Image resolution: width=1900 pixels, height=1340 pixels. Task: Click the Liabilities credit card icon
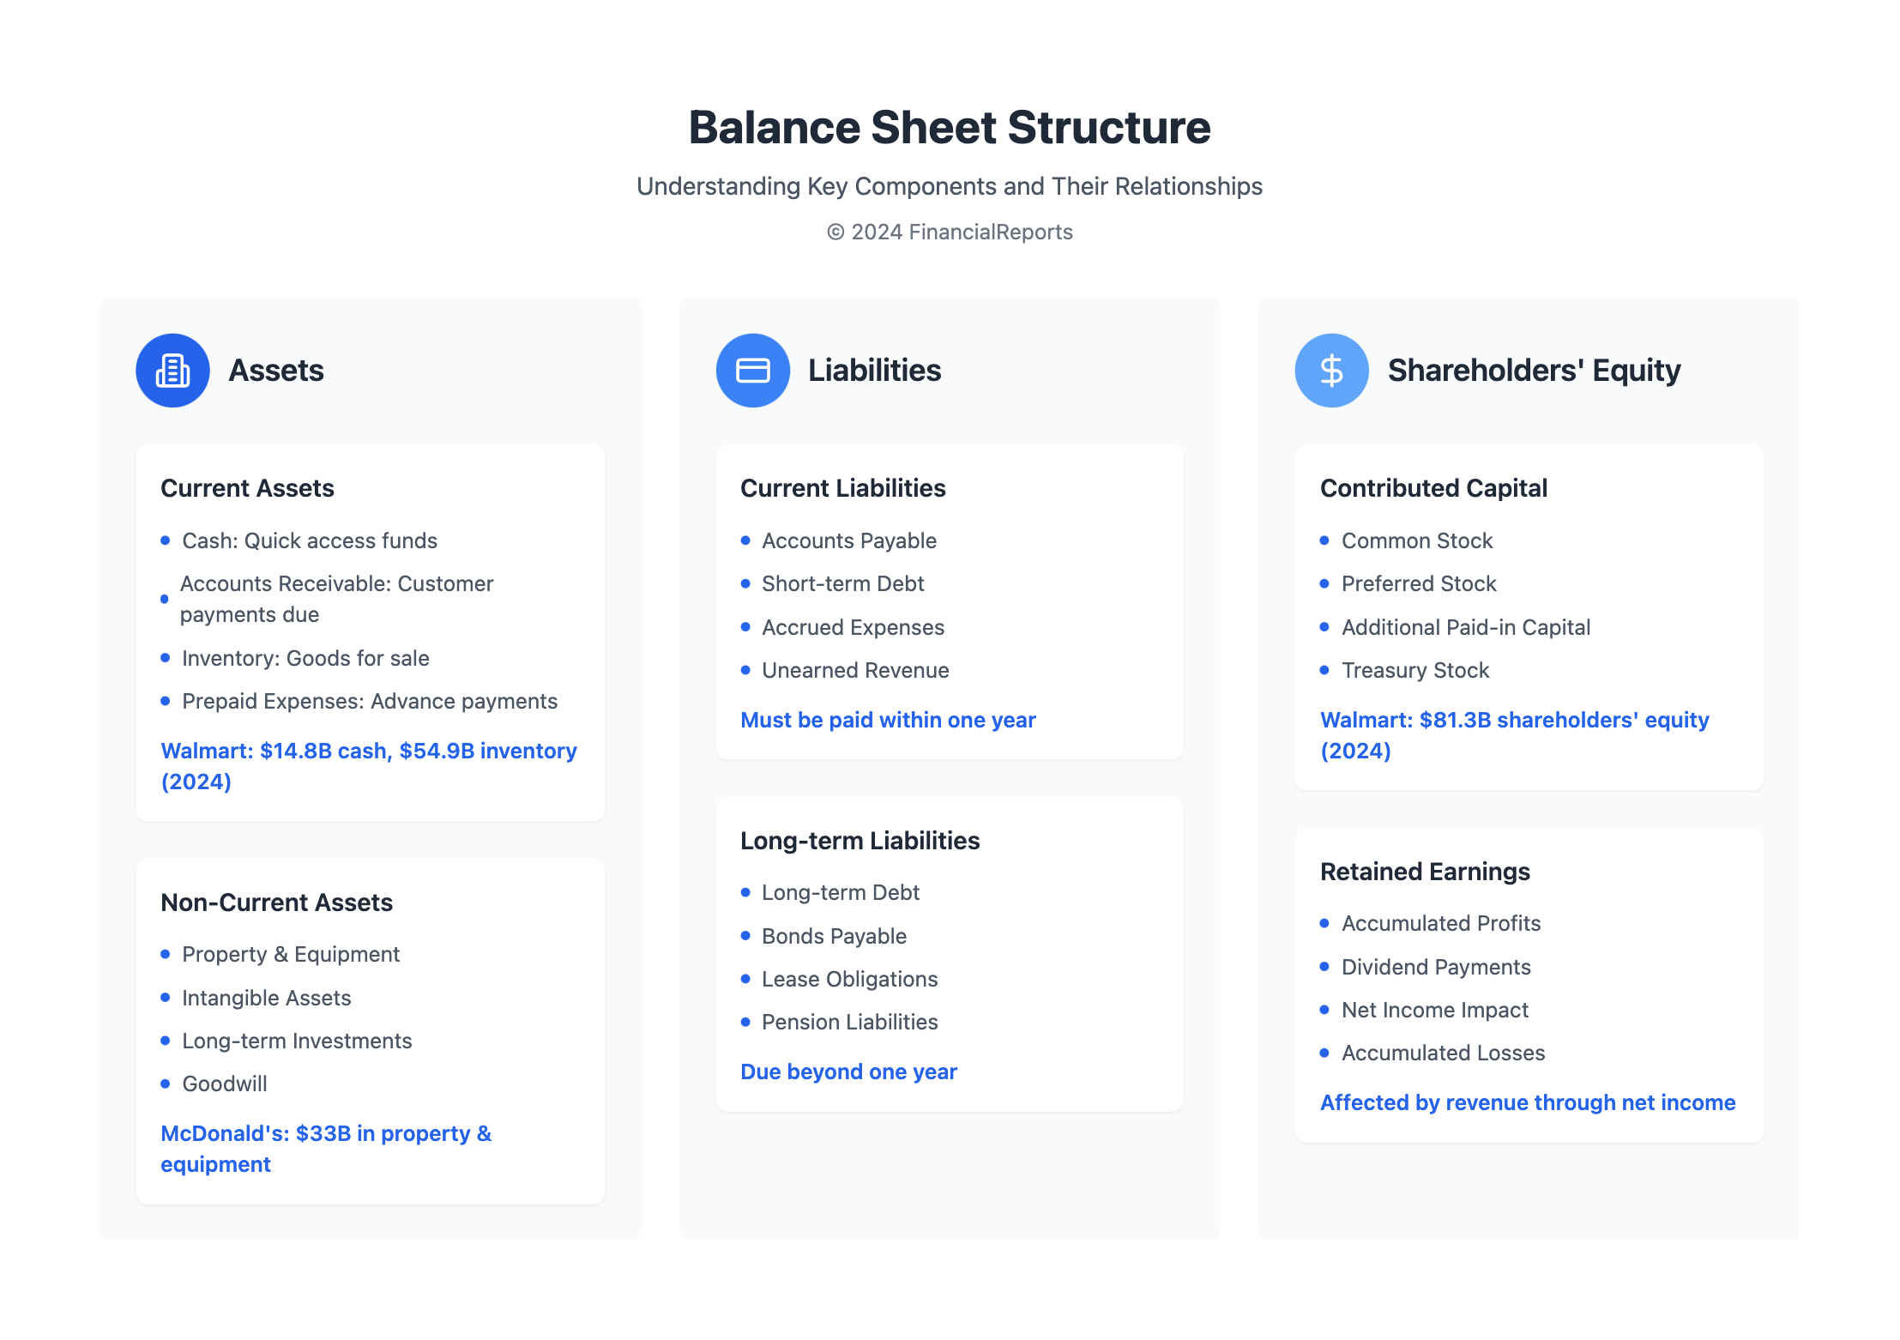pyautogui.click(x=752, y=371)
